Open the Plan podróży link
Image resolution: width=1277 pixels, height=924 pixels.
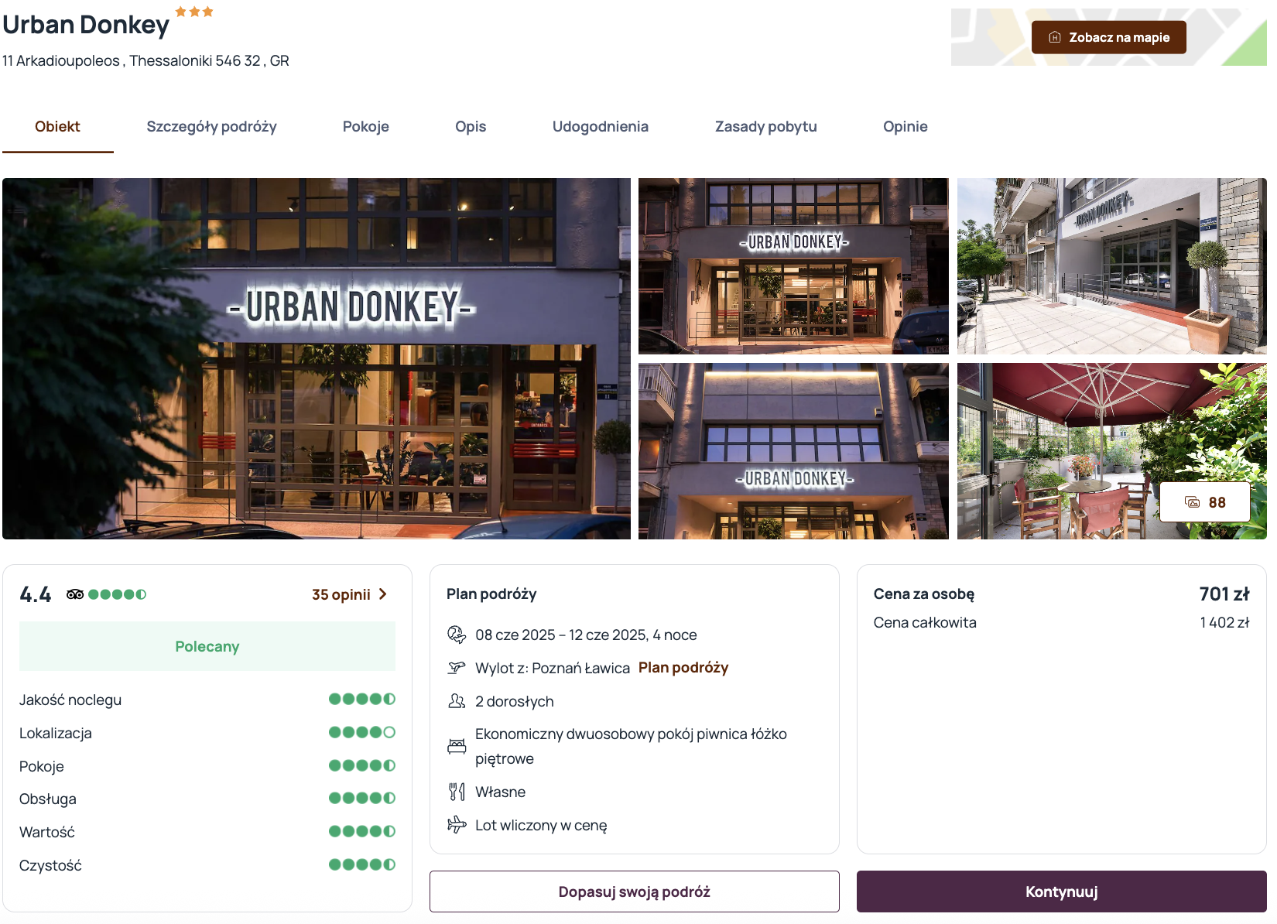683,668
